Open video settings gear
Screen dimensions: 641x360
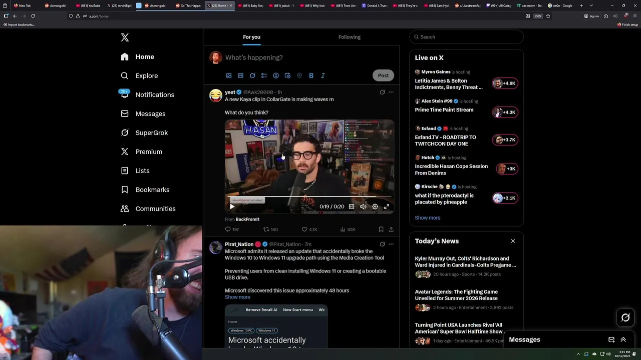[x=375, y=206]
